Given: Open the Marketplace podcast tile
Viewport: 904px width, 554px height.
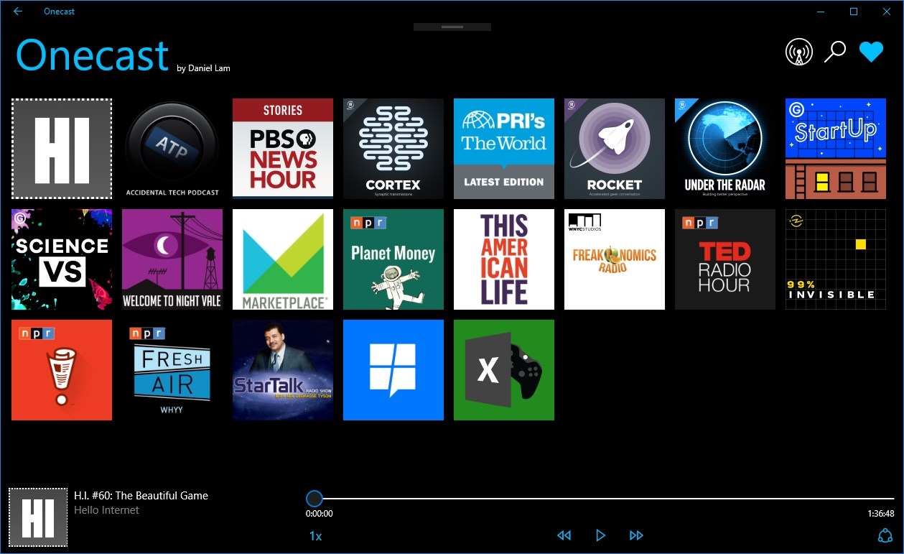Looking at the screenshot, I should pos(283,259).
